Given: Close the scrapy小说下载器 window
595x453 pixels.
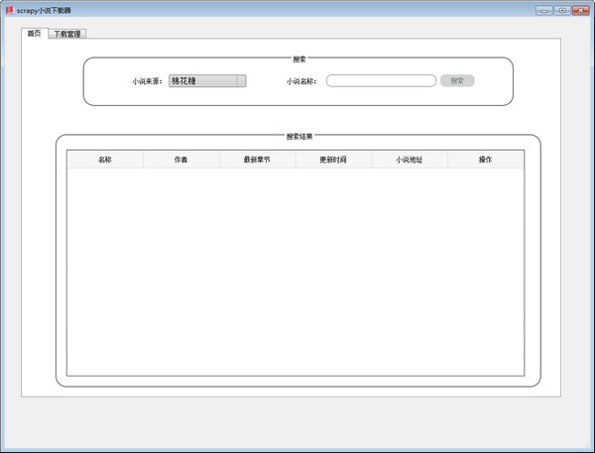Looking at the screenshot, I should [581, 10].
